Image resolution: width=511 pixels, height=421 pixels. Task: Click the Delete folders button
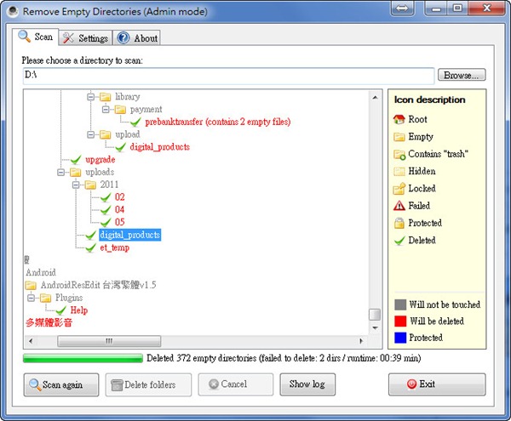coord(148,384)
